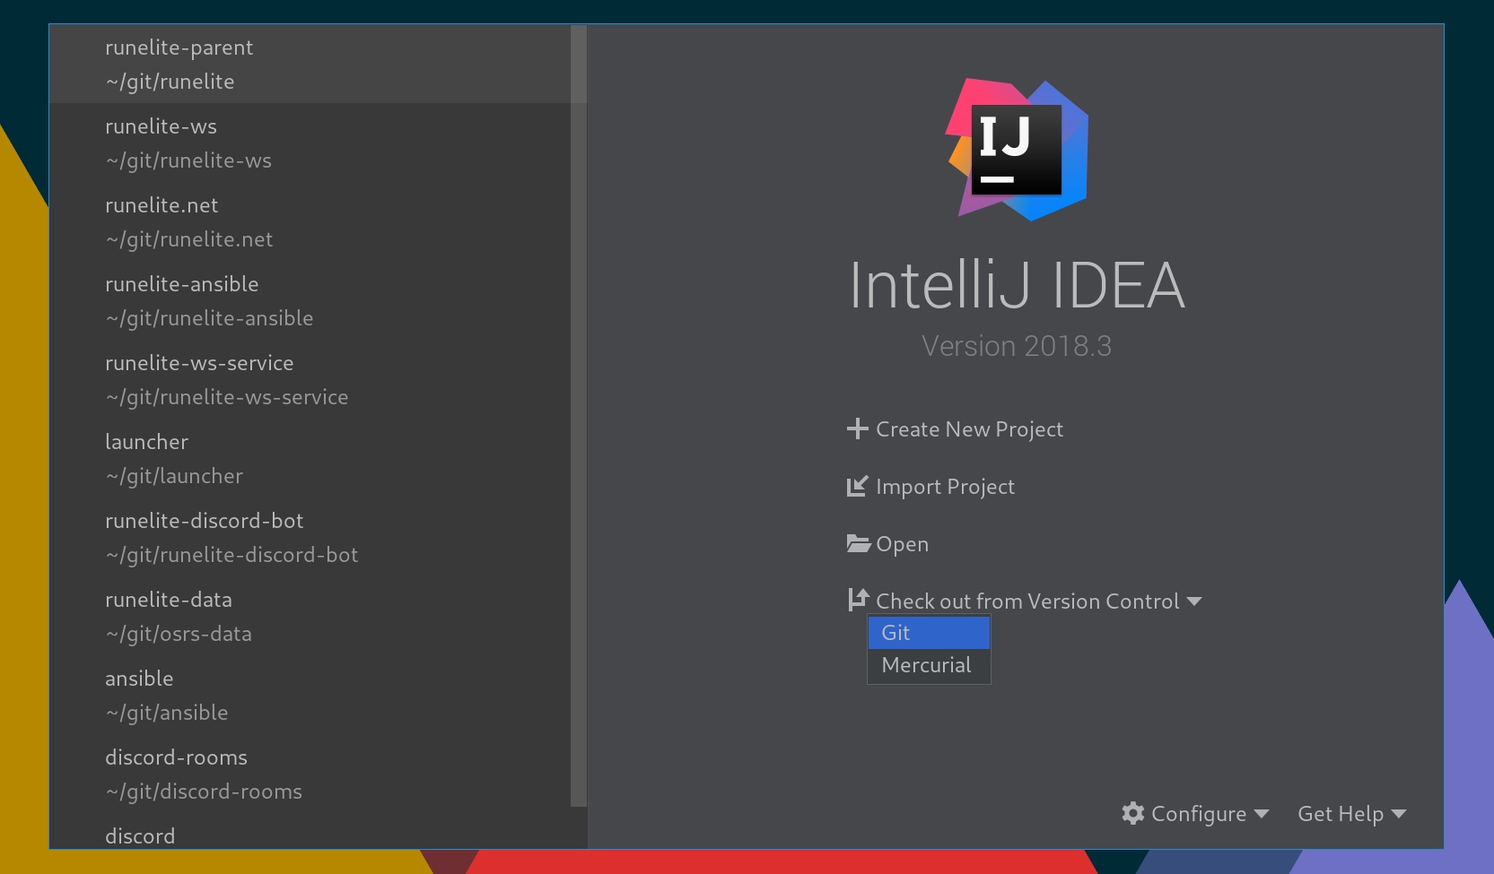Screen dimensions: 1494x874
Task: Click the Open link
Action: click(x=902, y=544)
